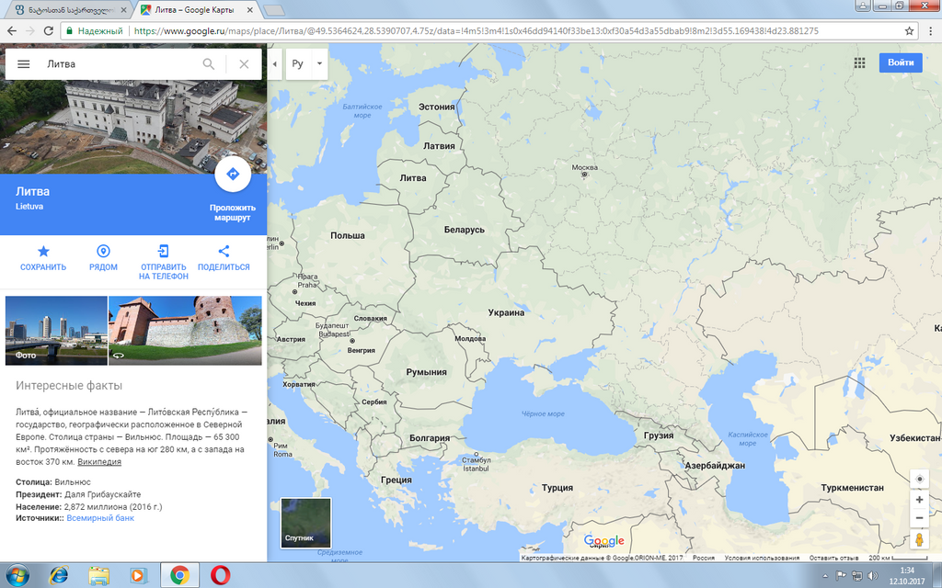Click the Chrome taskbar icon

pos(179,575)
